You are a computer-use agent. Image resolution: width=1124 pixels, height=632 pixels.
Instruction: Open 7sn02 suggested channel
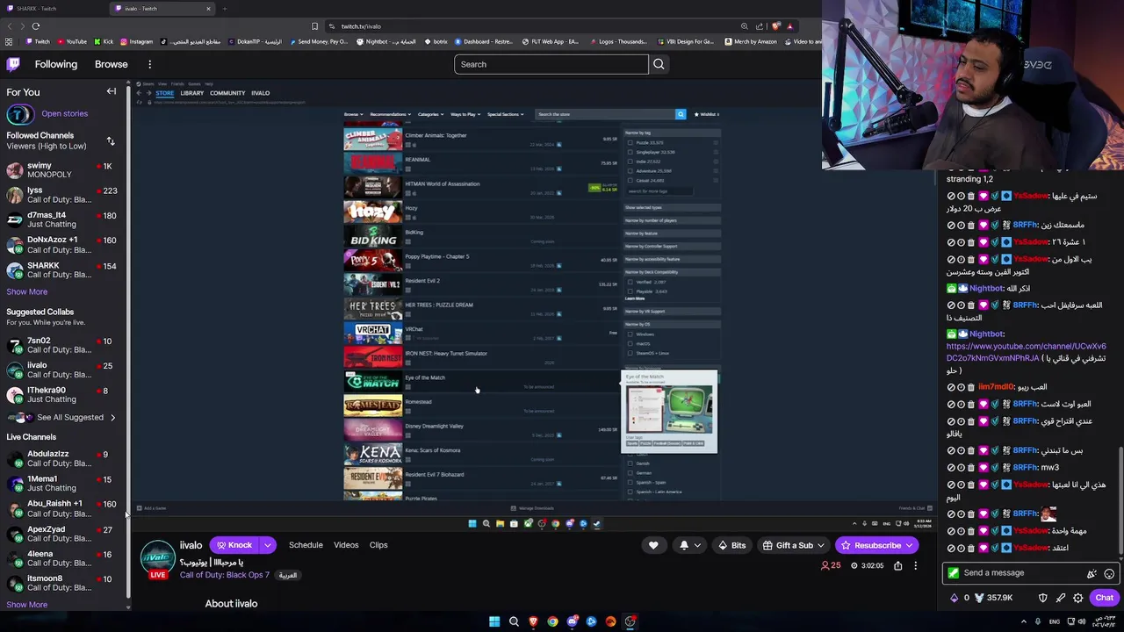click(x=61, y=345)
